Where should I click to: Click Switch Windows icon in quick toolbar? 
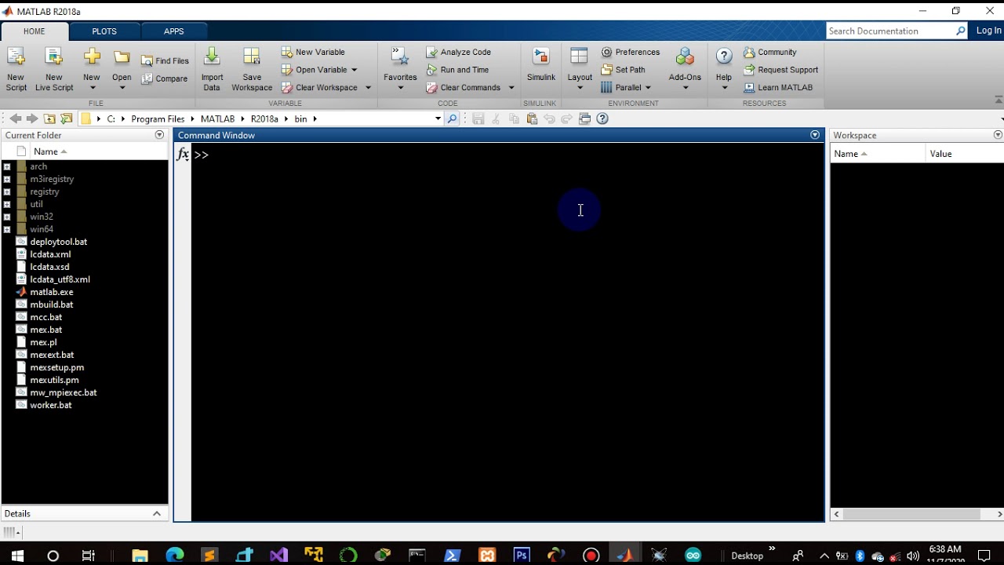(x=584, y=118)
